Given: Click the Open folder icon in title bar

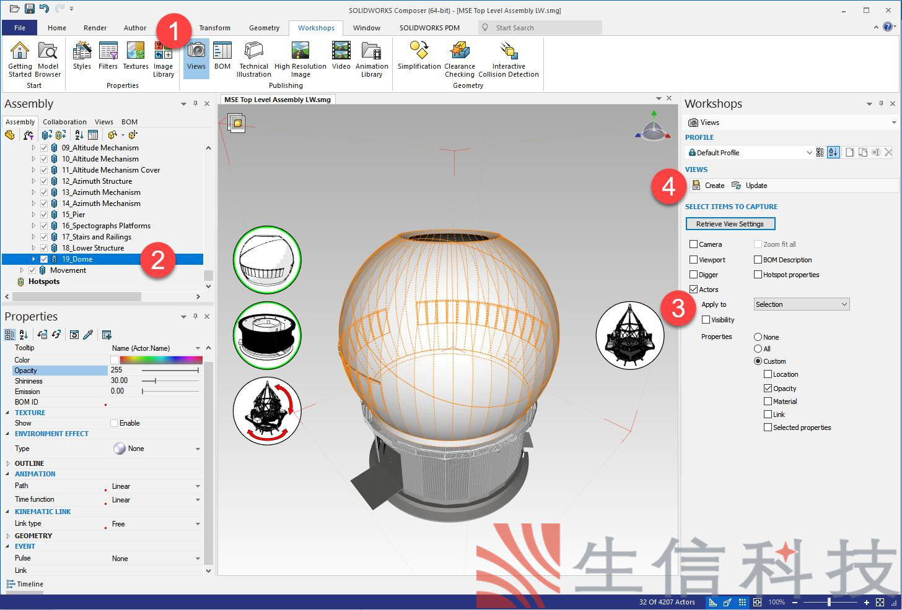Looking at the screenshot, I should click(x=14, y=9).
